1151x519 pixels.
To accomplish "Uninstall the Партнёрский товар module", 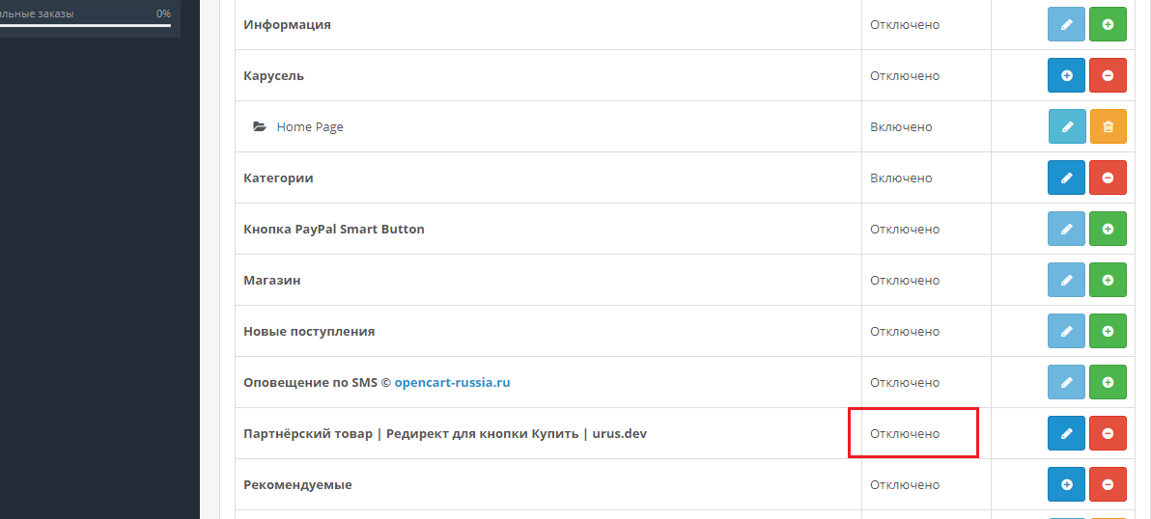I will click(x=1108, y=433).
